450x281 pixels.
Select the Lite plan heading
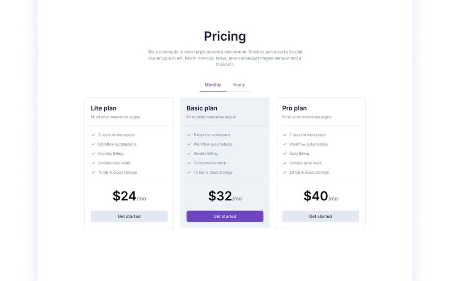103,108
